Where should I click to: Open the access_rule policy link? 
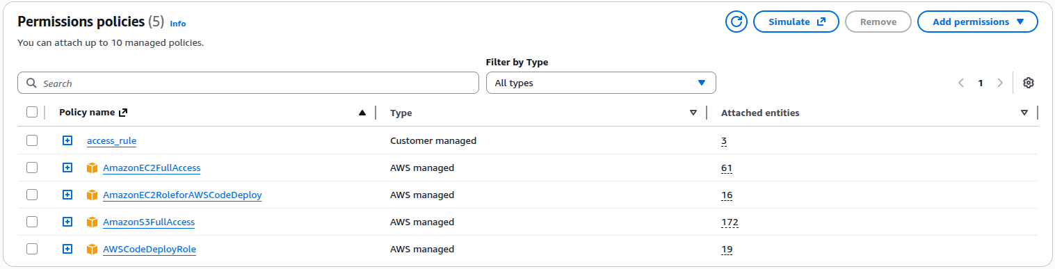(x=111, y=141)
